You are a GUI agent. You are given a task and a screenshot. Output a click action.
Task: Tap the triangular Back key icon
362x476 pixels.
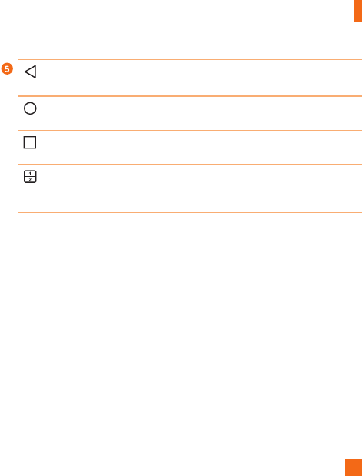point(30,72)
